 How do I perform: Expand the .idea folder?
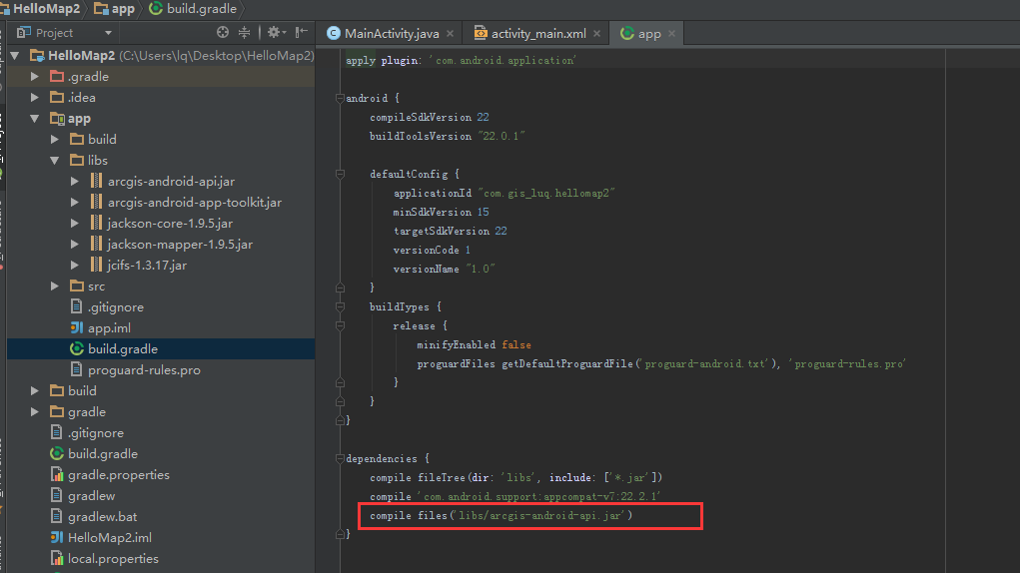(x=35, y=98)
